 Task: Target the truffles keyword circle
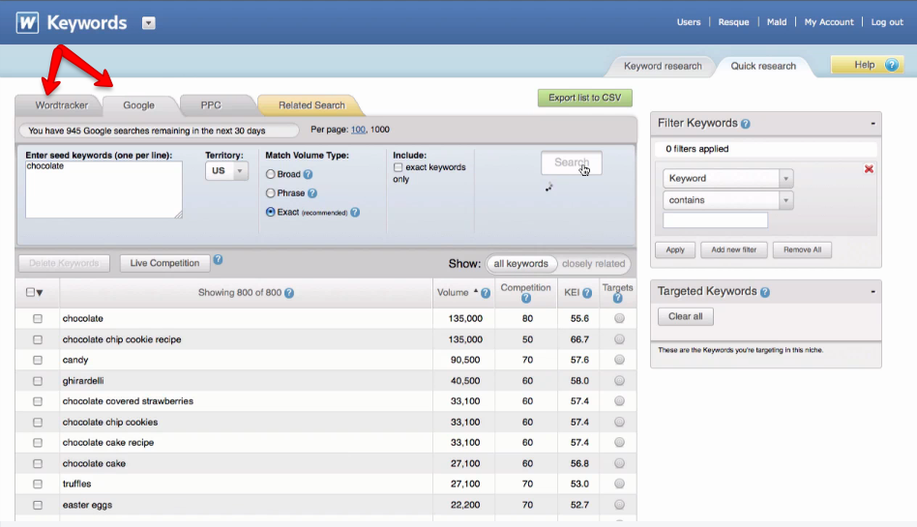pos(619,483)
